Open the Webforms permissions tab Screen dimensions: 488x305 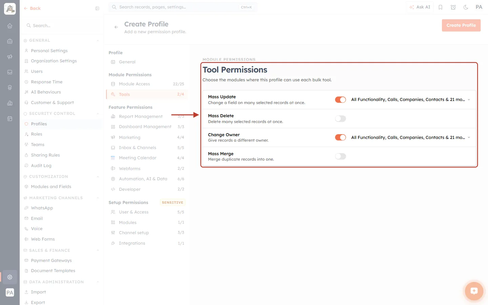point(147,169)
